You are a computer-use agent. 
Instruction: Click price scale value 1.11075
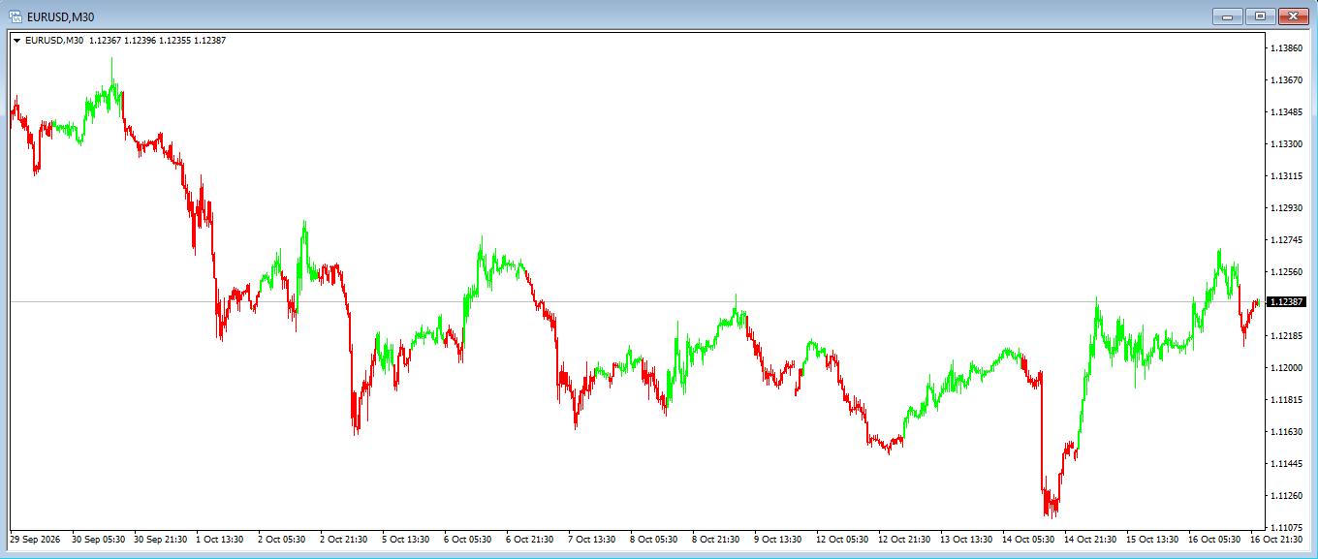pos(1285,527)
